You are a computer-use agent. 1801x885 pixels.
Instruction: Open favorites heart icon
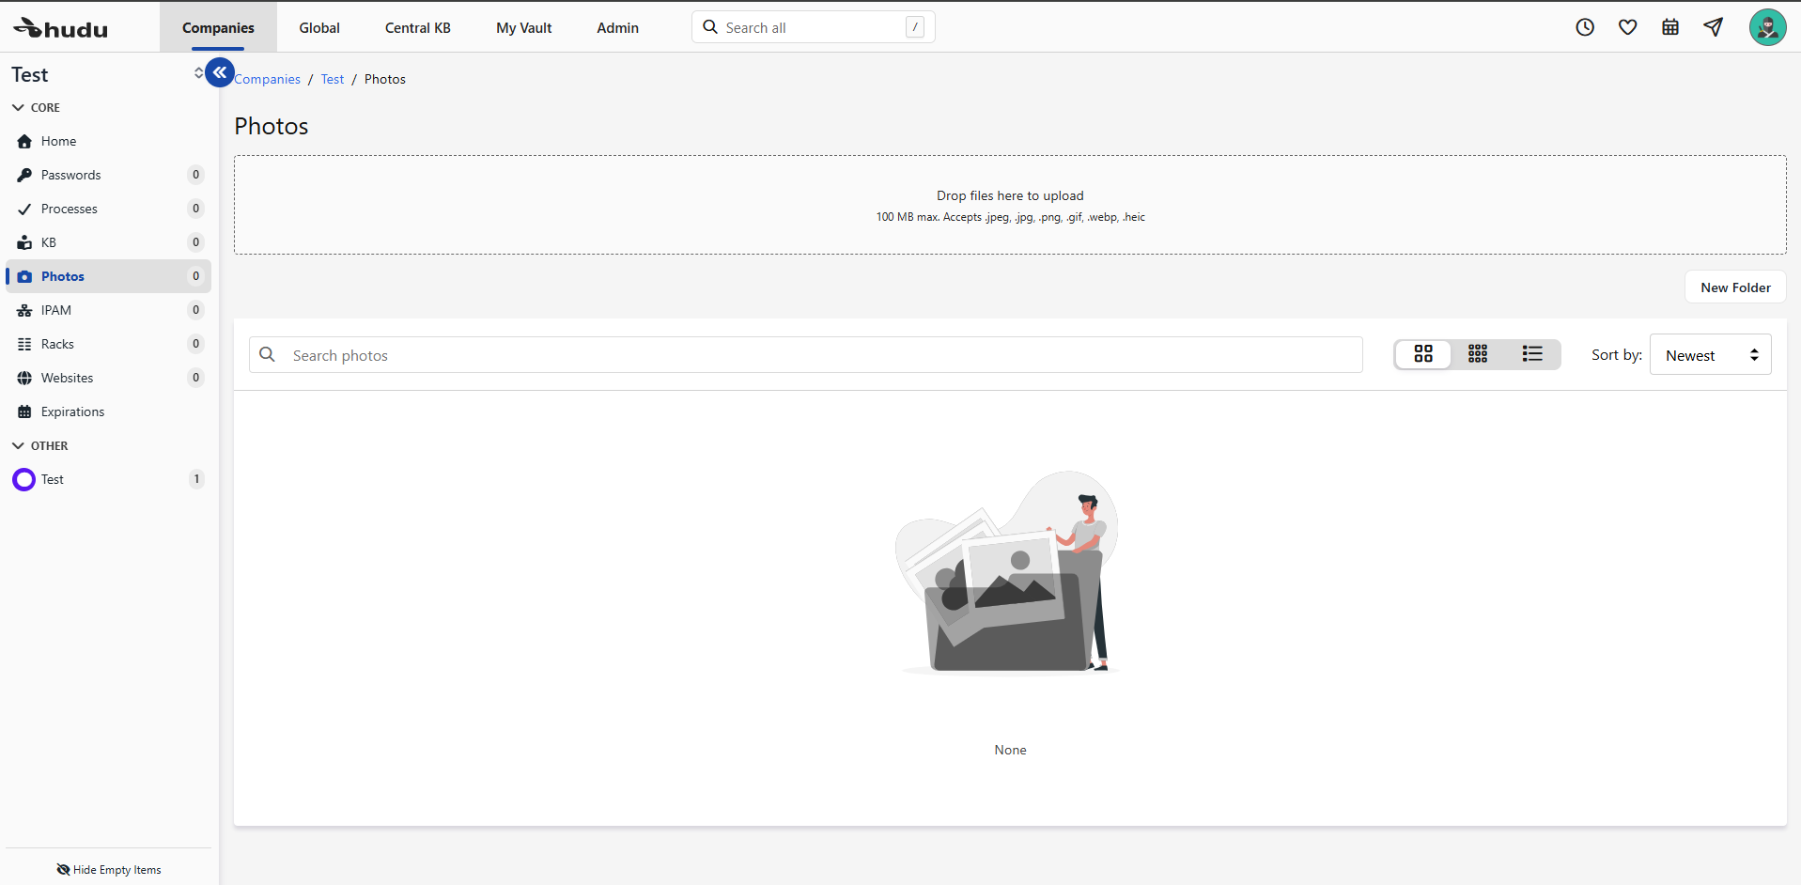1628,27
